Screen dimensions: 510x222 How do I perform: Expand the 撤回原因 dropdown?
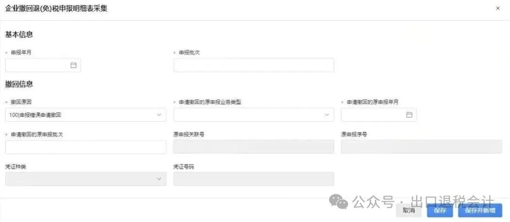(x=159, y=115)
